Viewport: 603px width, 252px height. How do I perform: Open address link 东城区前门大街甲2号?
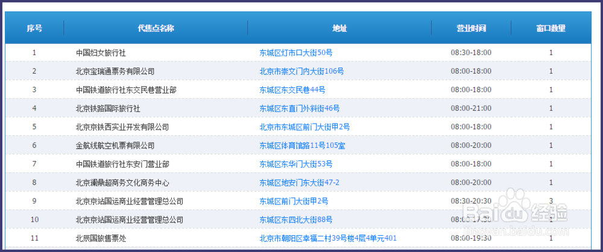[x=294, y=201]
